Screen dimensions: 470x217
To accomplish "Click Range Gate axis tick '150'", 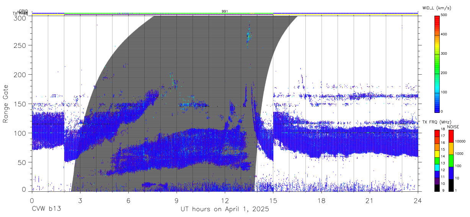I will pos(19,104).
